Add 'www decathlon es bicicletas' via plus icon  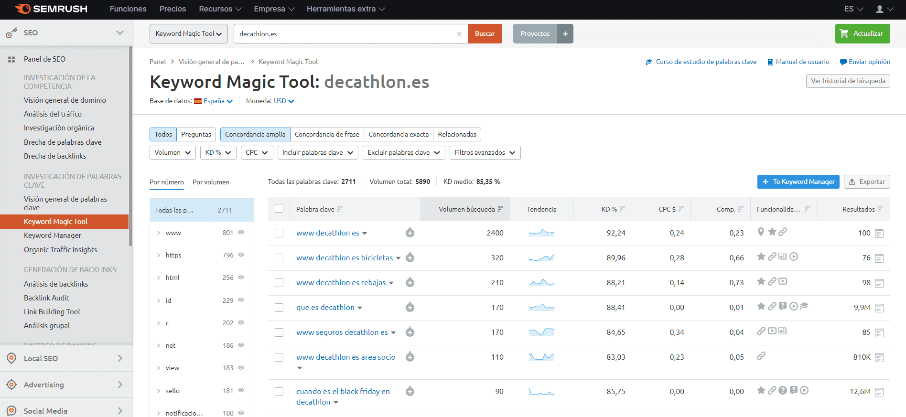(410, 257)
